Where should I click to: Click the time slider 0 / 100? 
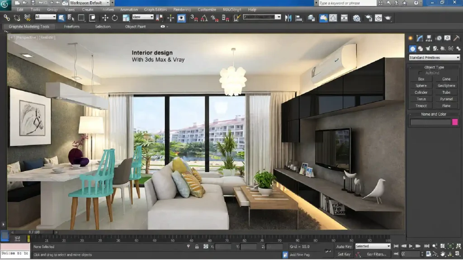tap(34, 232)
